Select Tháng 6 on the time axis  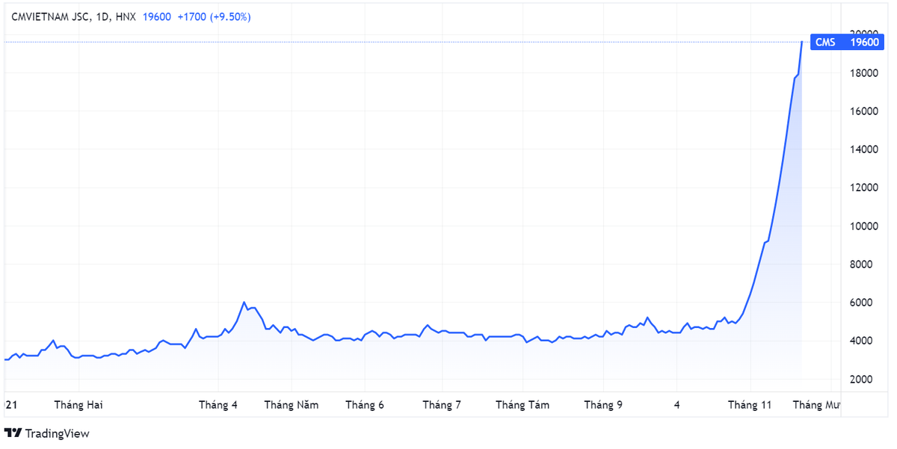[x=364, y=405]
